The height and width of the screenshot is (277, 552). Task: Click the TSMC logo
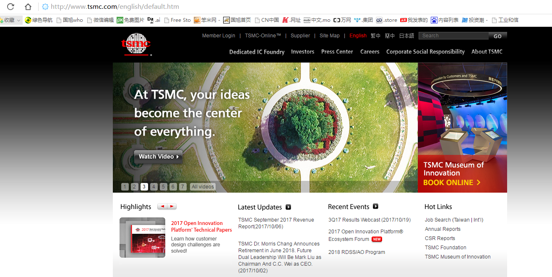point(136,44)
